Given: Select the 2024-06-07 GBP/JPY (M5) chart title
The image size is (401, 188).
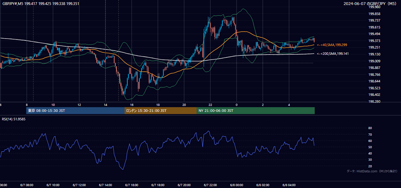Looking at the screenshot, I should [x=370, y=4].
